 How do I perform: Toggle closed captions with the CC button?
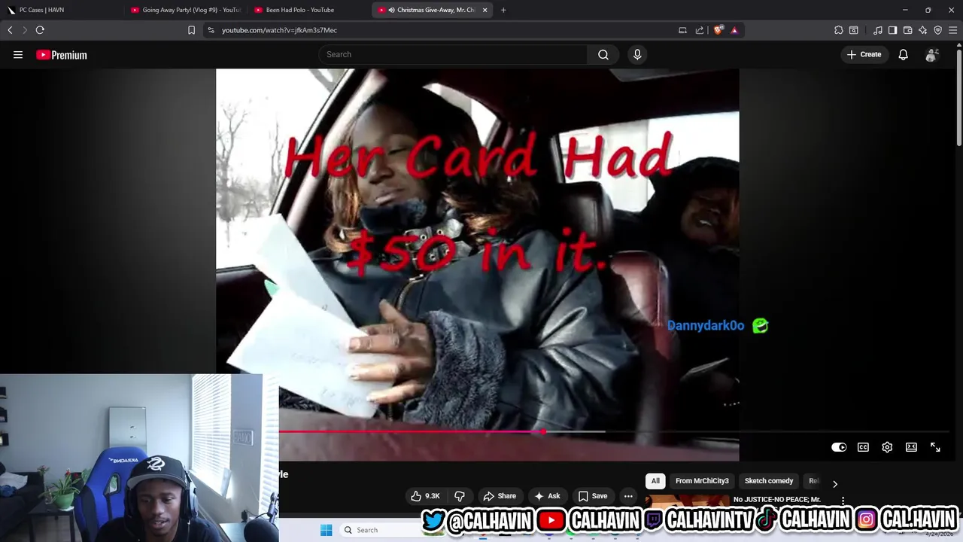[863, 447]
